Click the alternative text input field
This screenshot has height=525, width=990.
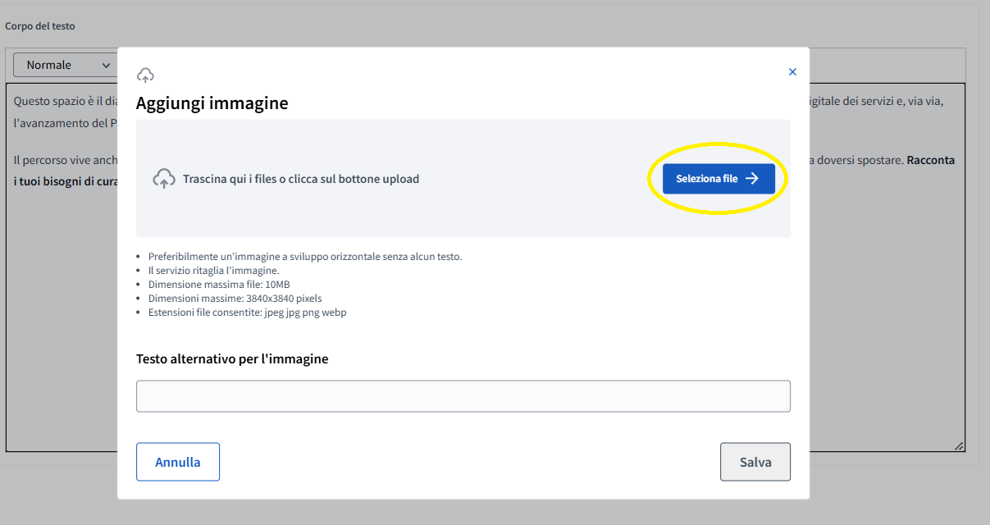click(463, 396)
